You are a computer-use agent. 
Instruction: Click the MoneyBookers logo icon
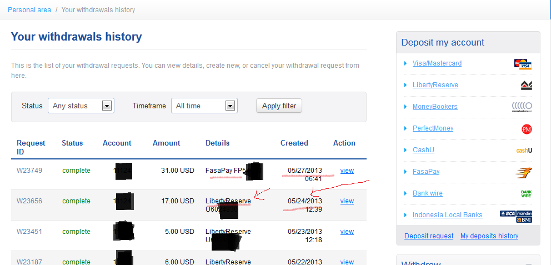coord(522,107)
